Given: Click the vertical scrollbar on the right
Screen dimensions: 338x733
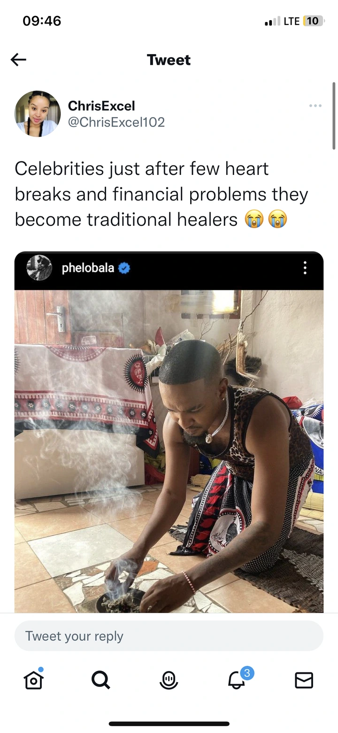Looking at the screenshot, I should pyautogui.click(x=334, y=116).
